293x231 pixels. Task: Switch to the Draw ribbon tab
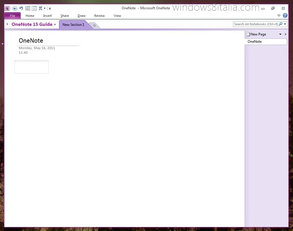pos(81,16)
